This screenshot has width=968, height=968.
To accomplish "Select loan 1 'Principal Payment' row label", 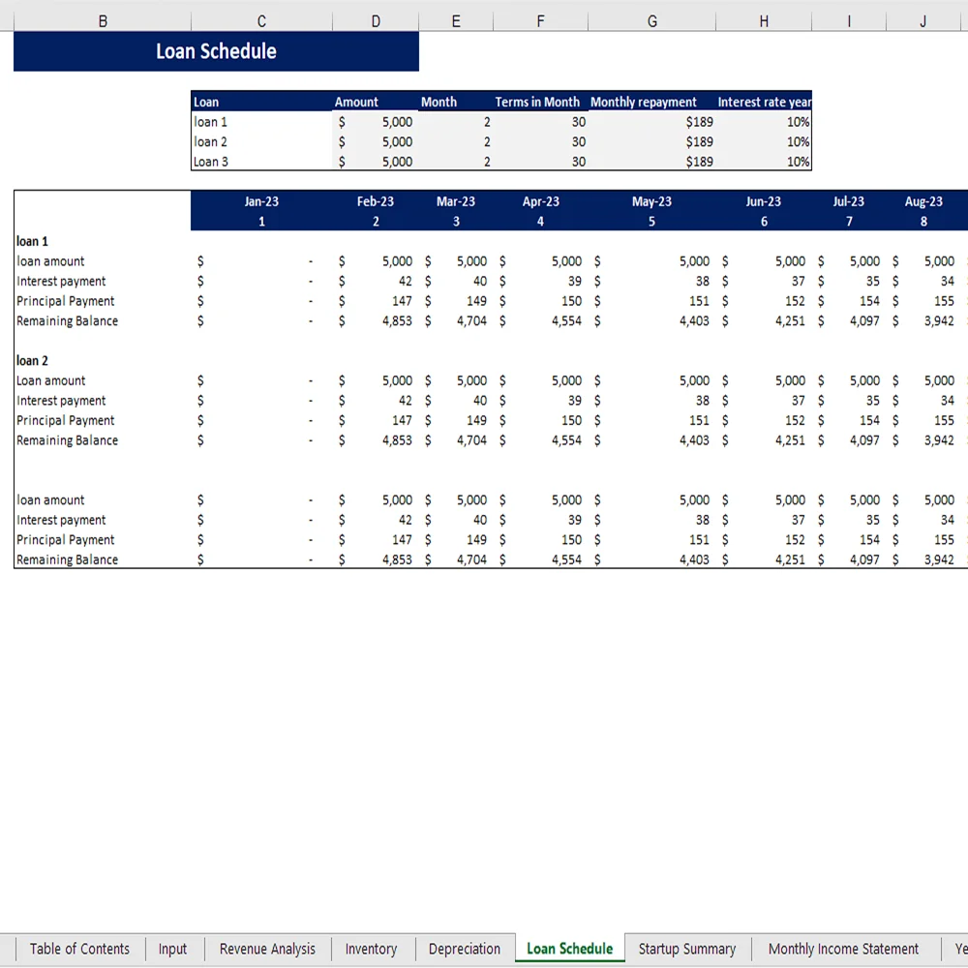I will [66, 301].
